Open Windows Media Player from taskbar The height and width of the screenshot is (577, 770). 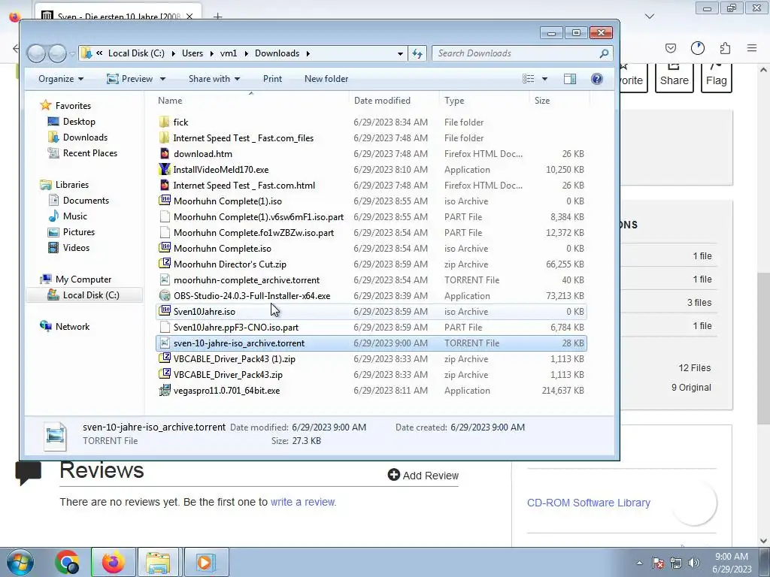tap(205, 562)
